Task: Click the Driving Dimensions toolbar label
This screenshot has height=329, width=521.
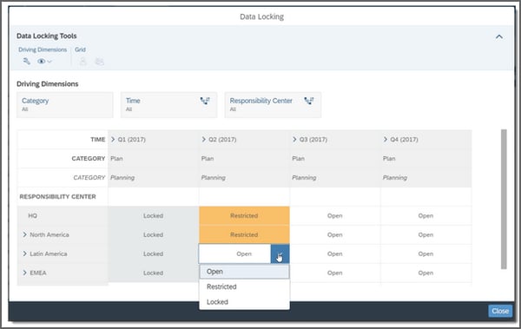Action: click(43, 49)
